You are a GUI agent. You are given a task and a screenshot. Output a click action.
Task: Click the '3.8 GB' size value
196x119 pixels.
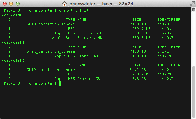coord(139,79)
